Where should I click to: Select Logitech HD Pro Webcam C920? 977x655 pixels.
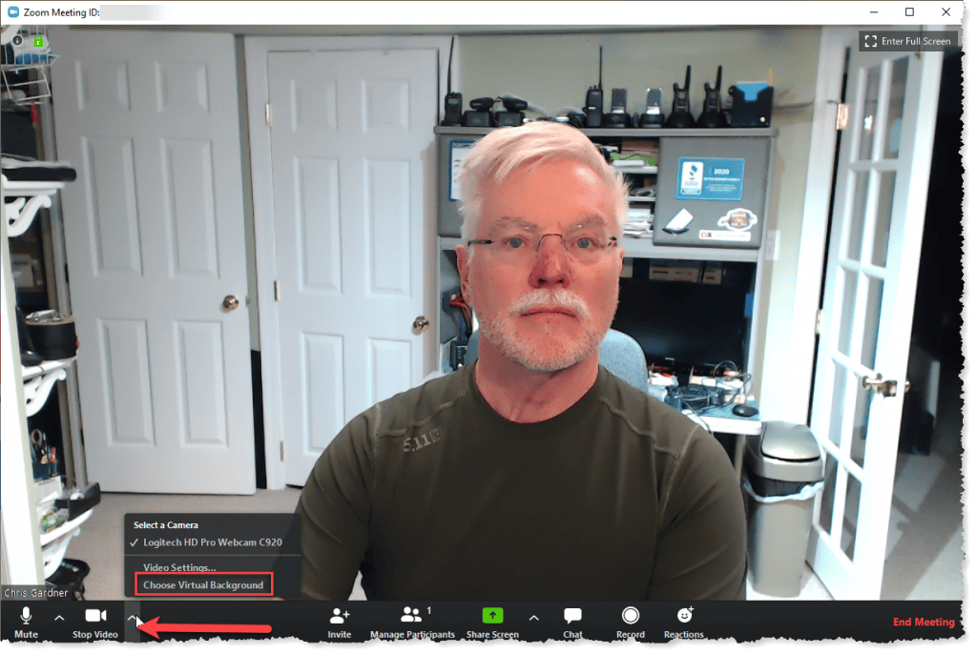click(x=212, y=542)
